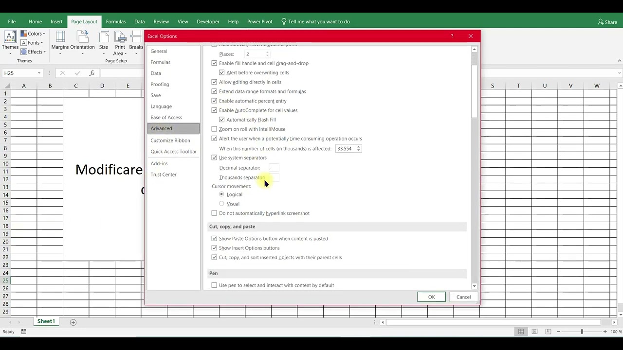The image size is (623, 350).
Task: Open the Margins options
Action: 60,42
